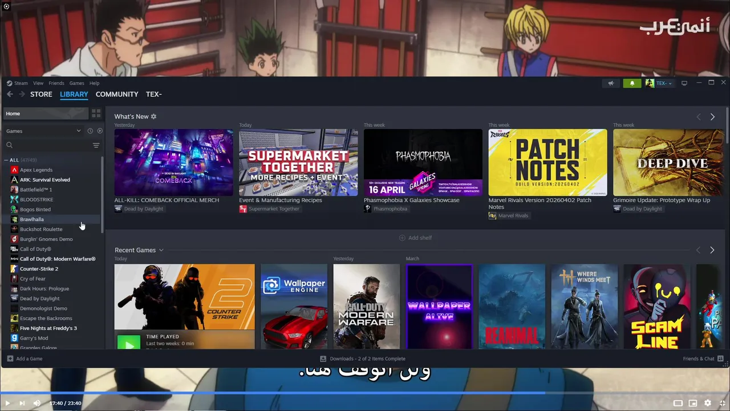Image resolution: width=730 pixels, height=411 pixels.
Task: Click the Downloads icon in bottom bar
Action: (323, 358)
